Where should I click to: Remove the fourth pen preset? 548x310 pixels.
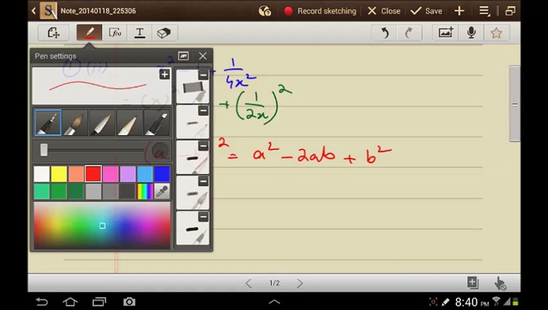(203, 182)
